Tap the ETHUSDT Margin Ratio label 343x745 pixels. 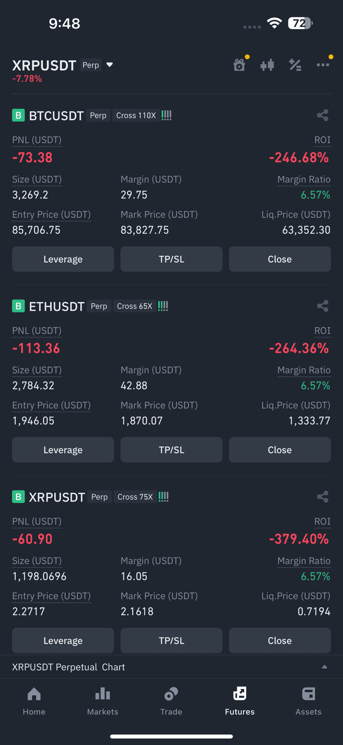pyautogui.click(x=304, y=370)
